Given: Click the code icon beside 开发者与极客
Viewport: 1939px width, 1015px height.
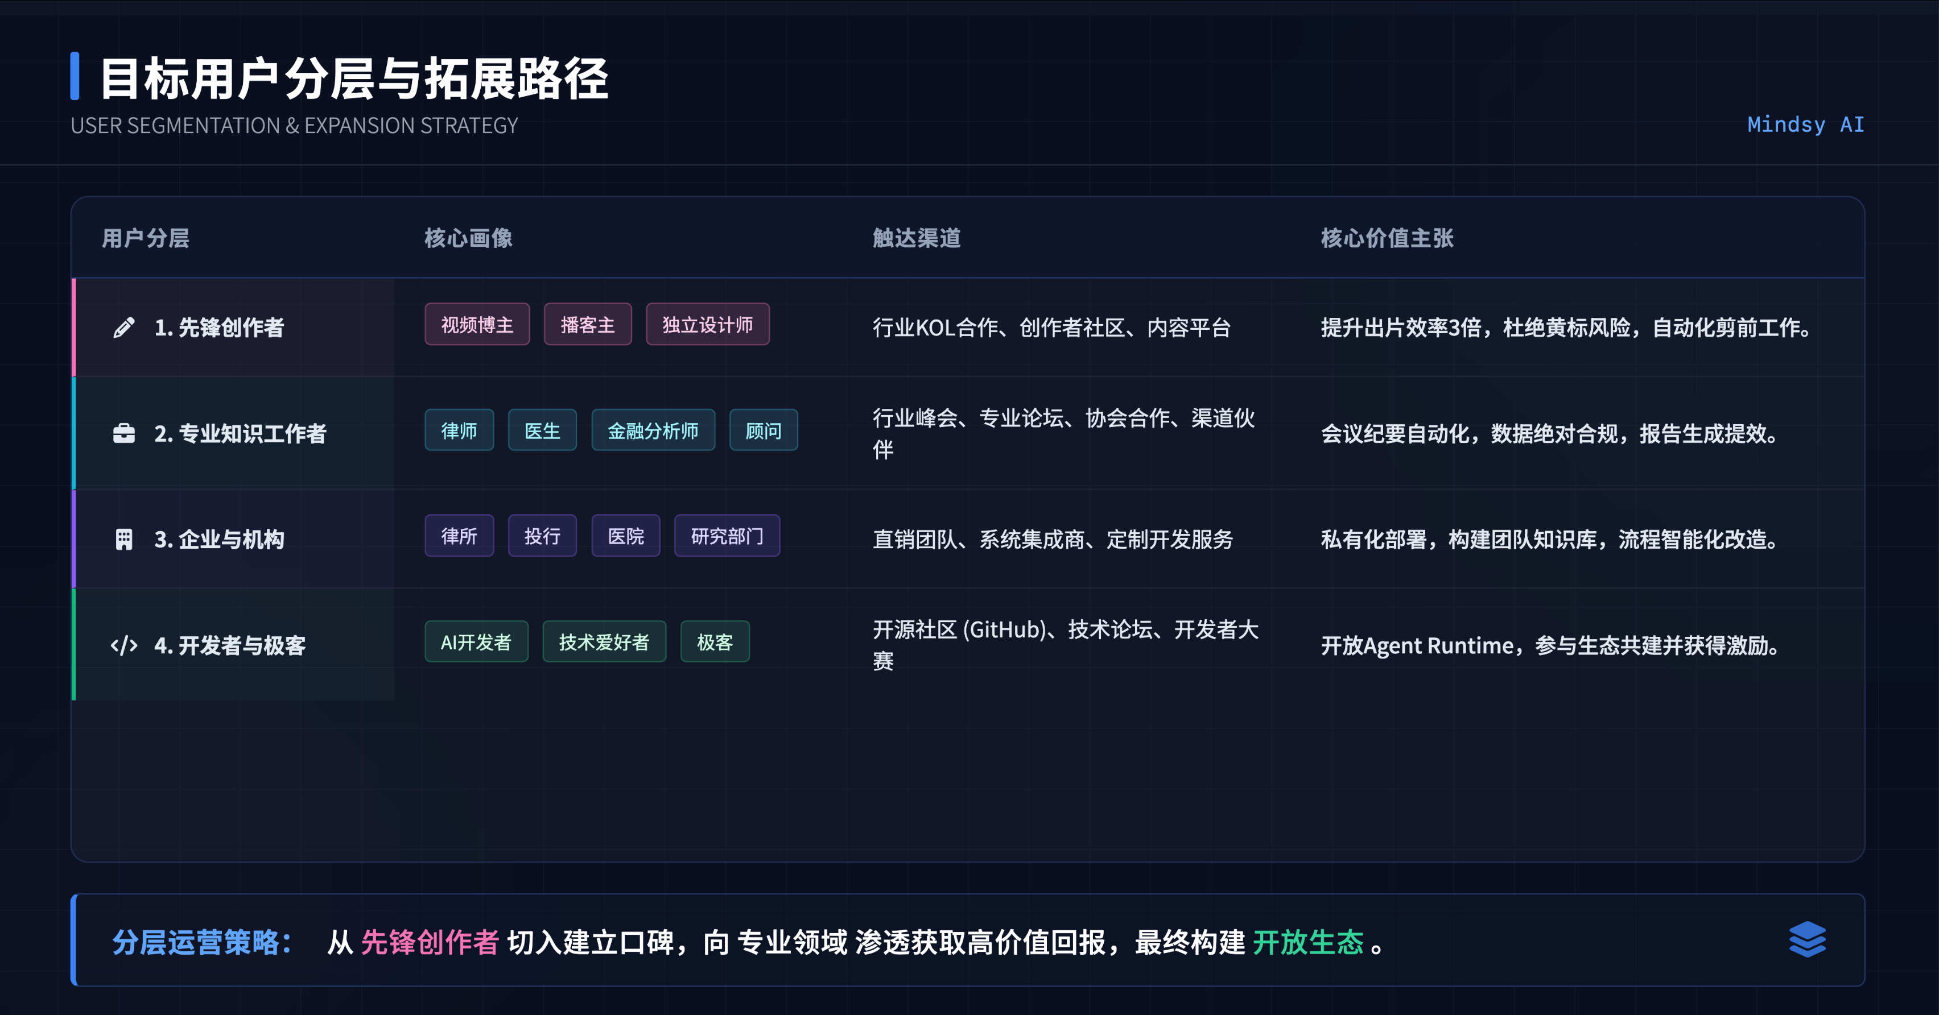Looking at the screenshot, I should coord(123,645).
